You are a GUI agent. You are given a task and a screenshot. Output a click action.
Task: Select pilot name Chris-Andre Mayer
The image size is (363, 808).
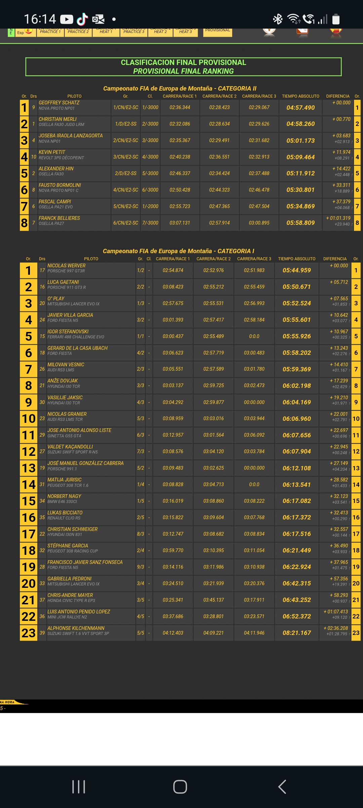click(70, 595)
